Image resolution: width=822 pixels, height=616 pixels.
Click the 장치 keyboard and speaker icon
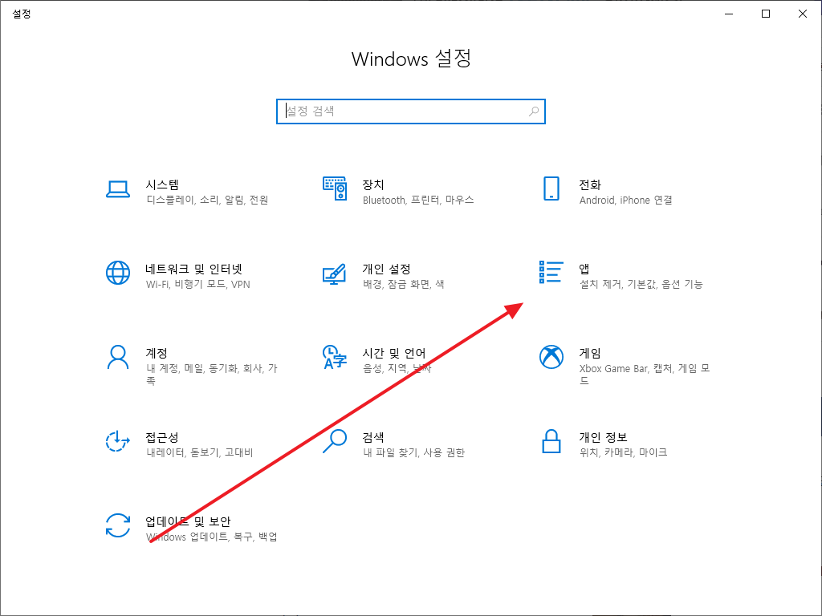(x=335, y=188)
